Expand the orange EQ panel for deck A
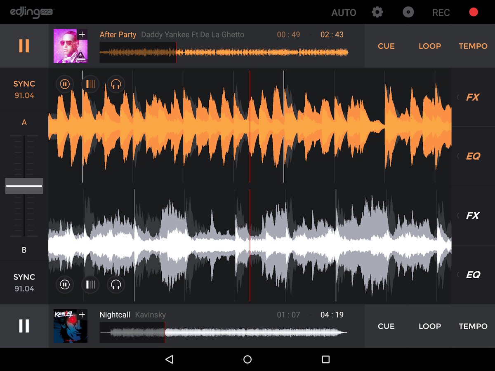The width and height of the screenshot is (495, 371). click(472, 156)
